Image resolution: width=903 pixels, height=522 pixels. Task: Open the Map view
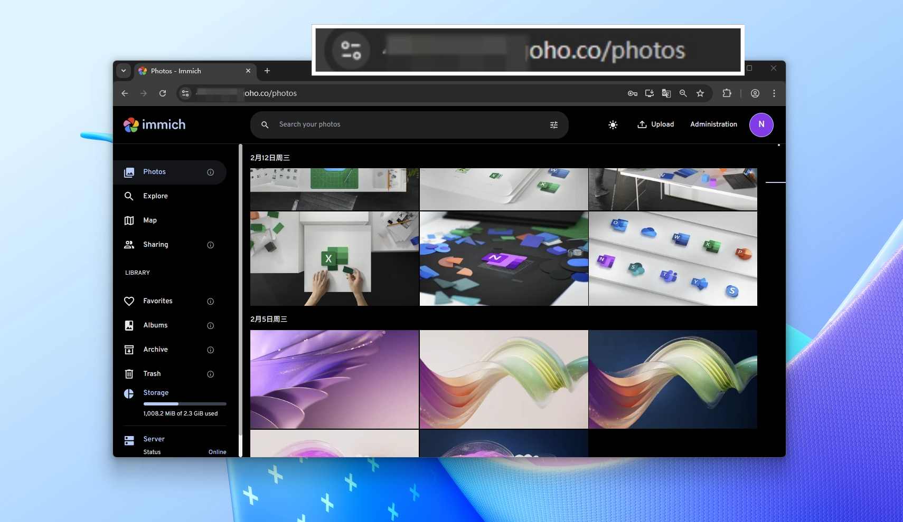point(170,220)
